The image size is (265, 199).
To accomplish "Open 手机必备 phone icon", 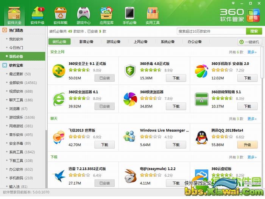I will [x=129, y=16].
